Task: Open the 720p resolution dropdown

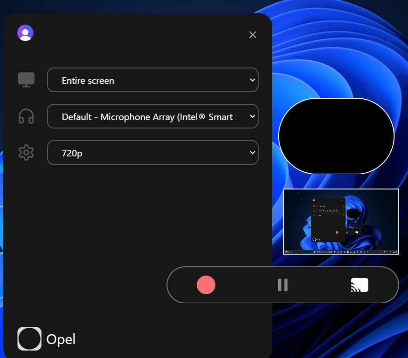Action: point(153,153)
